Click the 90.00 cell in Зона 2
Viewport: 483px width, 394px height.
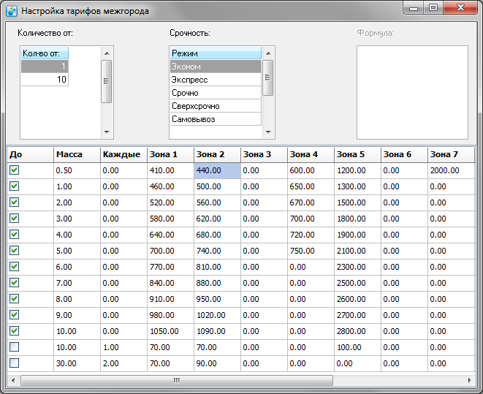tap(217, 363)
